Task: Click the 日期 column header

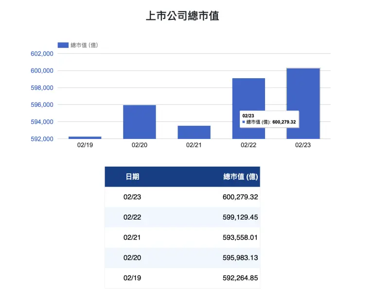Action: pos(132,177)
